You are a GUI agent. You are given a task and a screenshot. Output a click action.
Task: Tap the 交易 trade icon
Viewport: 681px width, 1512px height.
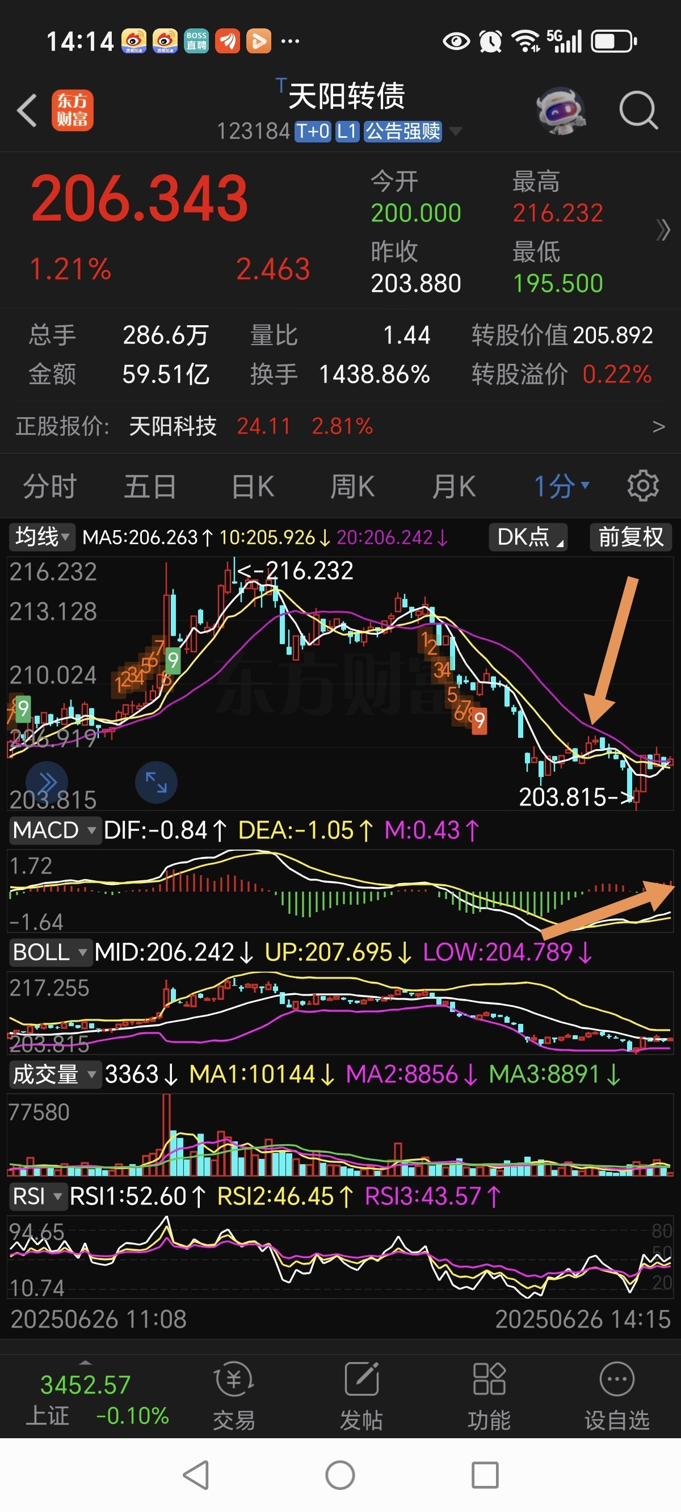click(x=234, y=1397)
